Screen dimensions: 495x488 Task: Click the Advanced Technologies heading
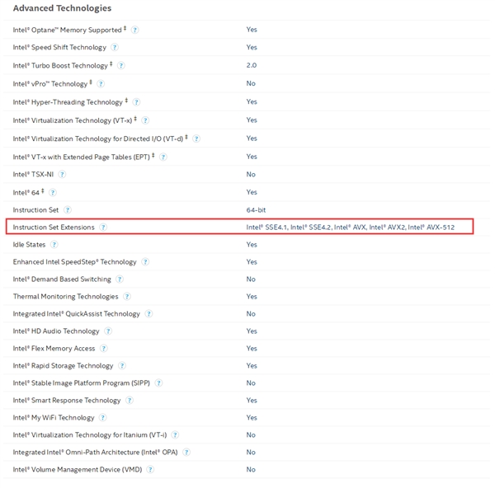62,8
